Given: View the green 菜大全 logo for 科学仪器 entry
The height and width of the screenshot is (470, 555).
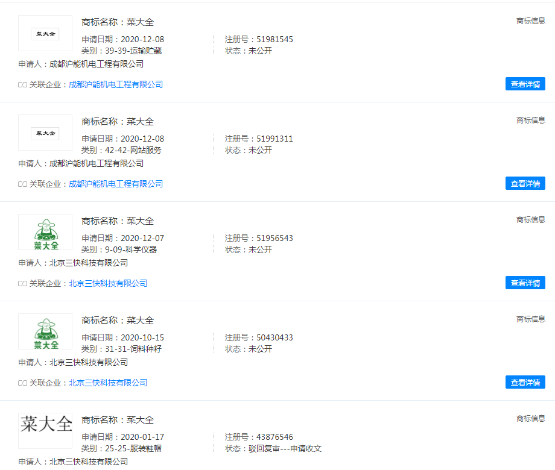Looking at the screenshot, I should coord(45,232).
